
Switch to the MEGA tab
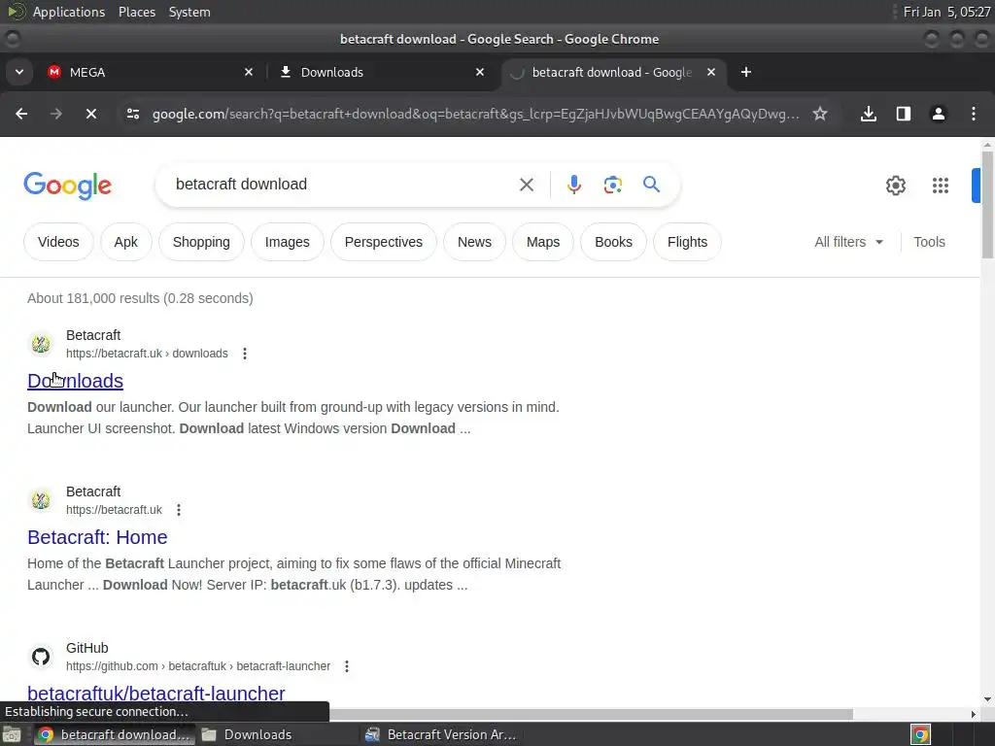(x=150, y=72)
